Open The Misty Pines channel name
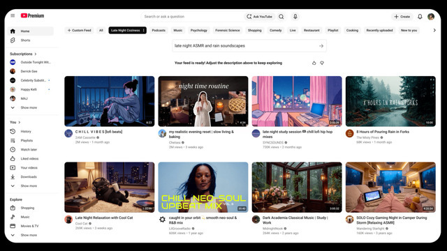The width and height of the screenshot is (447, 251). pos(367,137)
